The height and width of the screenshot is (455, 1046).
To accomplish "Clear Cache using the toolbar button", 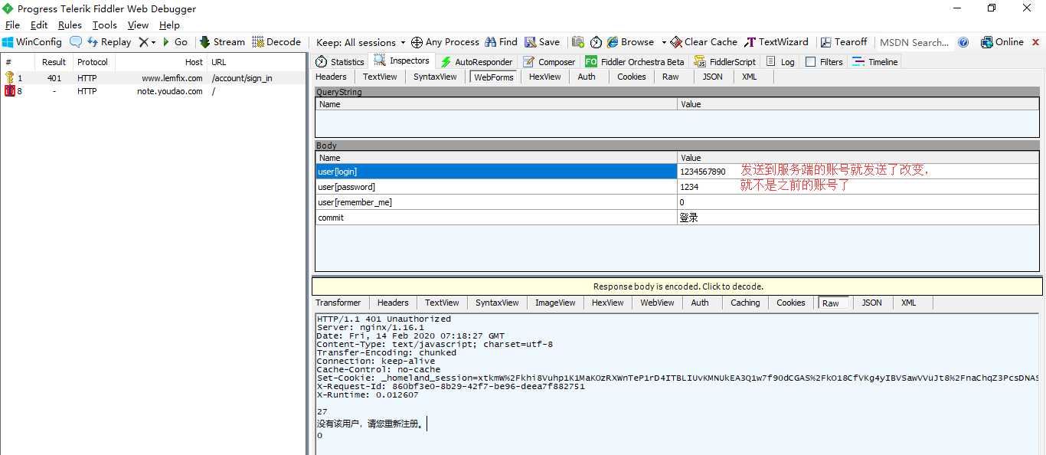I will pyautogui.click(x=704, y=42).
